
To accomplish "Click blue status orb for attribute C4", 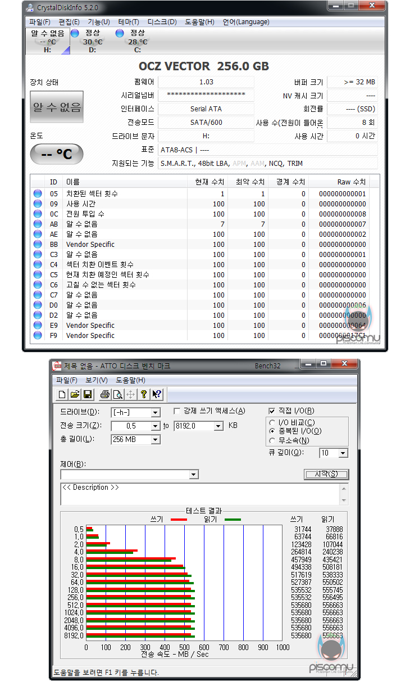I will pos(38,264).
